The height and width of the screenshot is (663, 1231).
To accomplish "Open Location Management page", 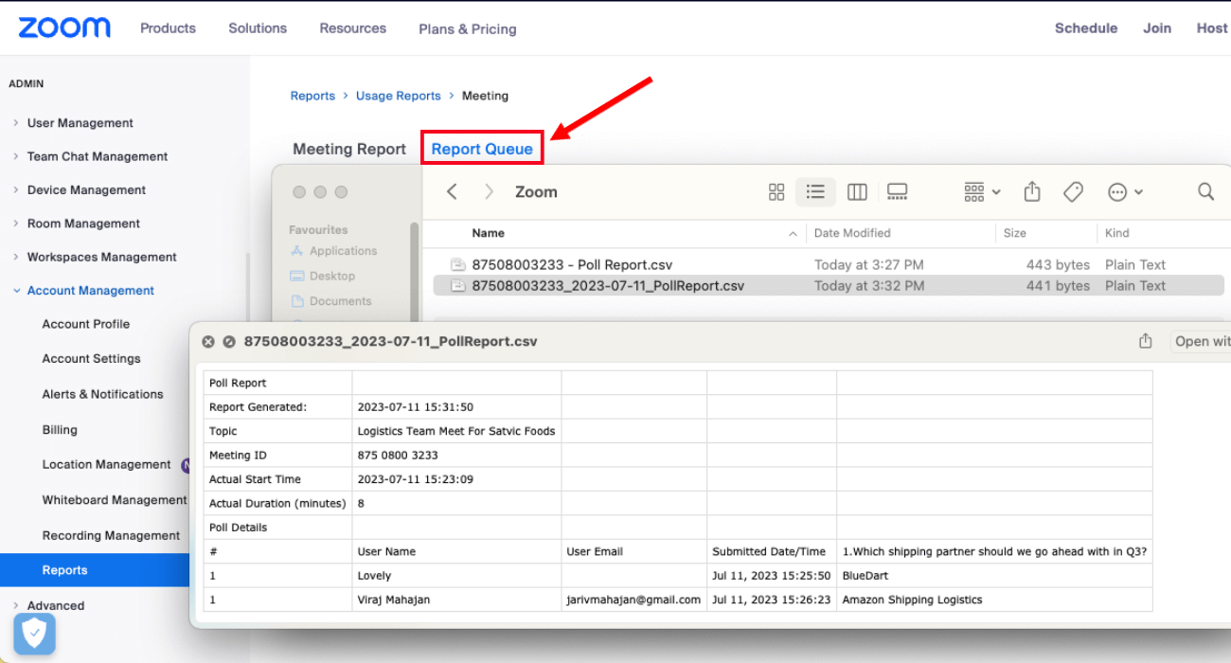I will click(106, 465).
